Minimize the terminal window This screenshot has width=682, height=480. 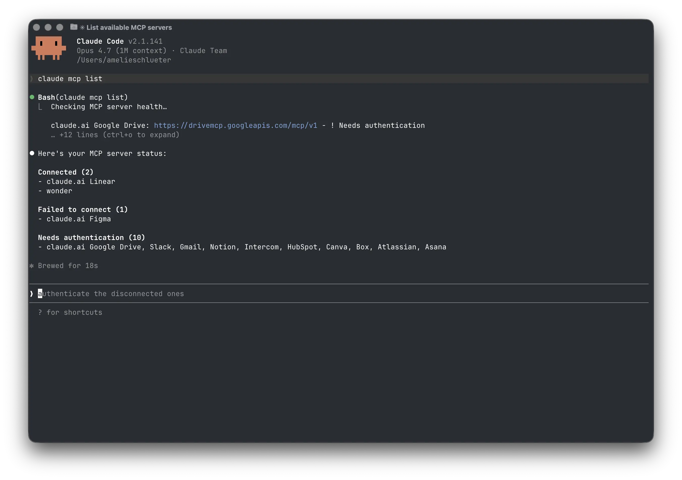coord(48,27)
